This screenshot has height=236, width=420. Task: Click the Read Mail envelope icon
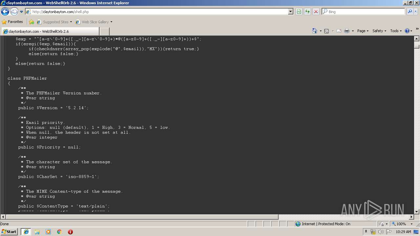[x=339, y=31]
